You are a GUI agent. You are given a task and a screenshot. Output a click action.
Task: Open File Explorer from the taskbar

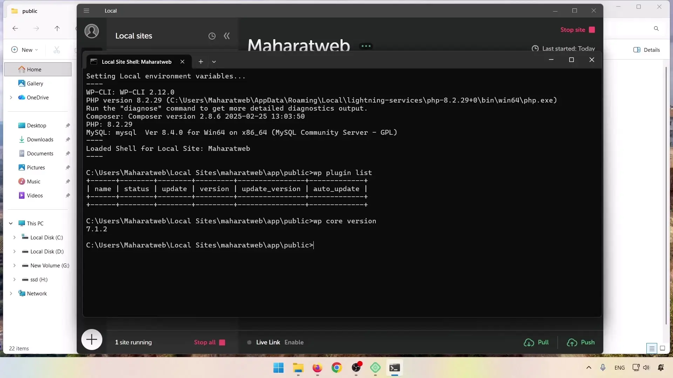(298, 367)
